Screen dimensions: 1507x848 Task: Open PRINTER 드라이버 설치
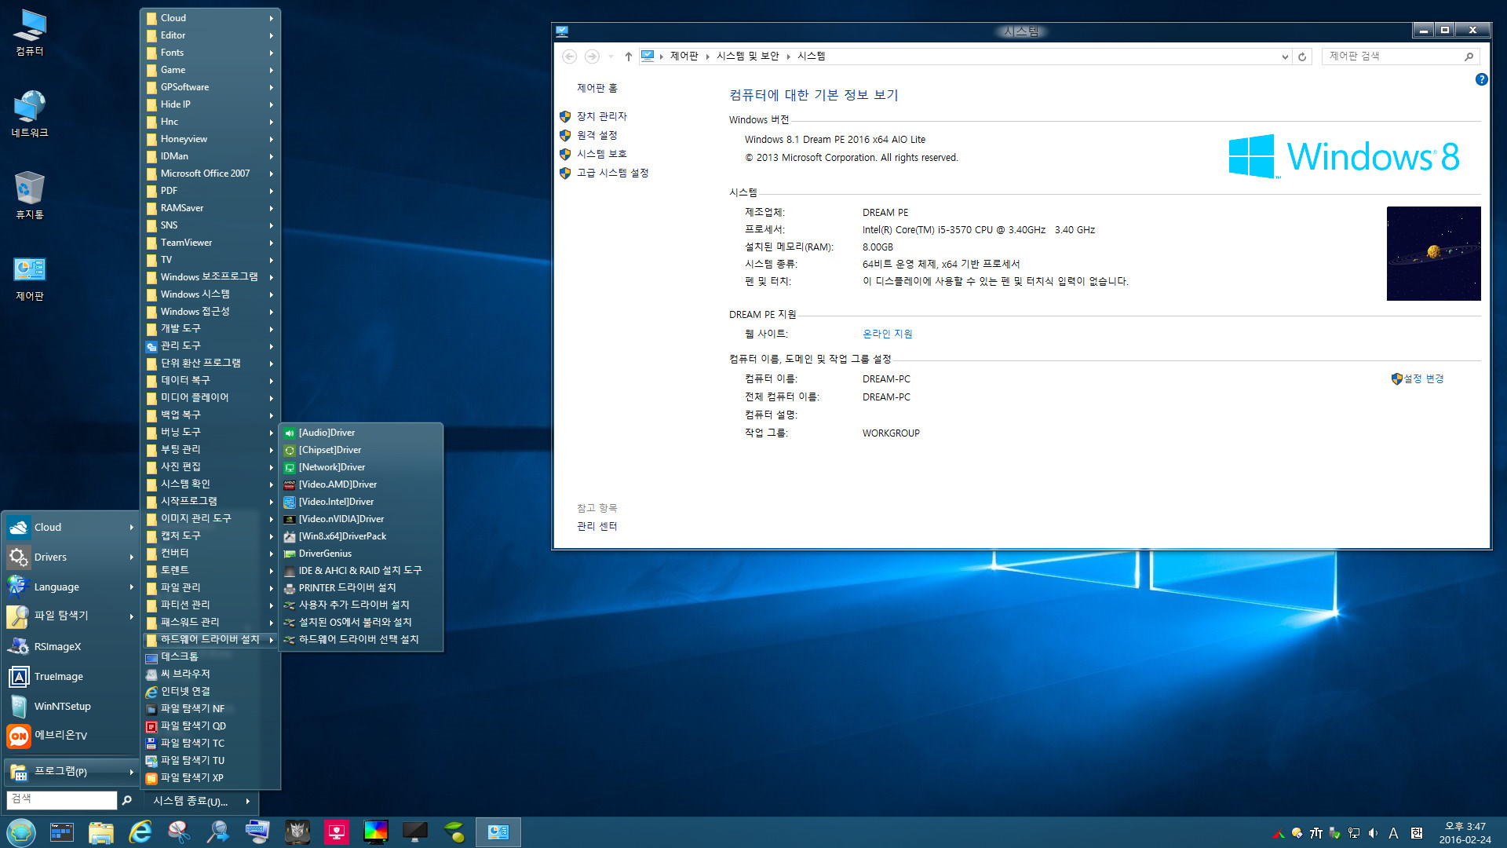361,588
